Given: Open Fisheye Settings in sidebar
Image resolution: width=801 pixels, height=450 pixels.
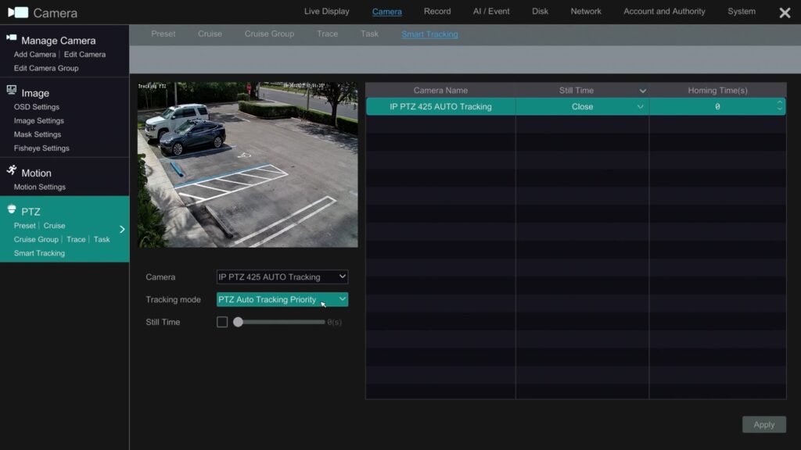Looking at the screenshot, I should [x=41, y=148].
